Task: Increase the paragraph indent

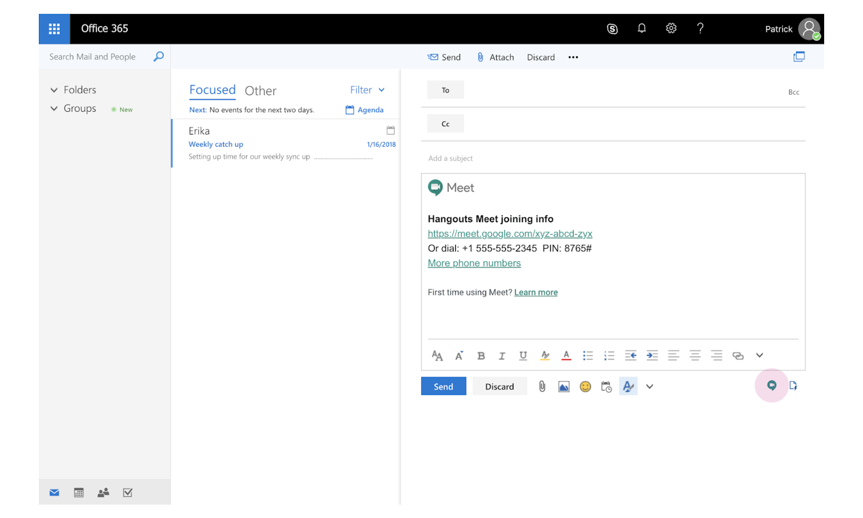Action: pos(652,355)
